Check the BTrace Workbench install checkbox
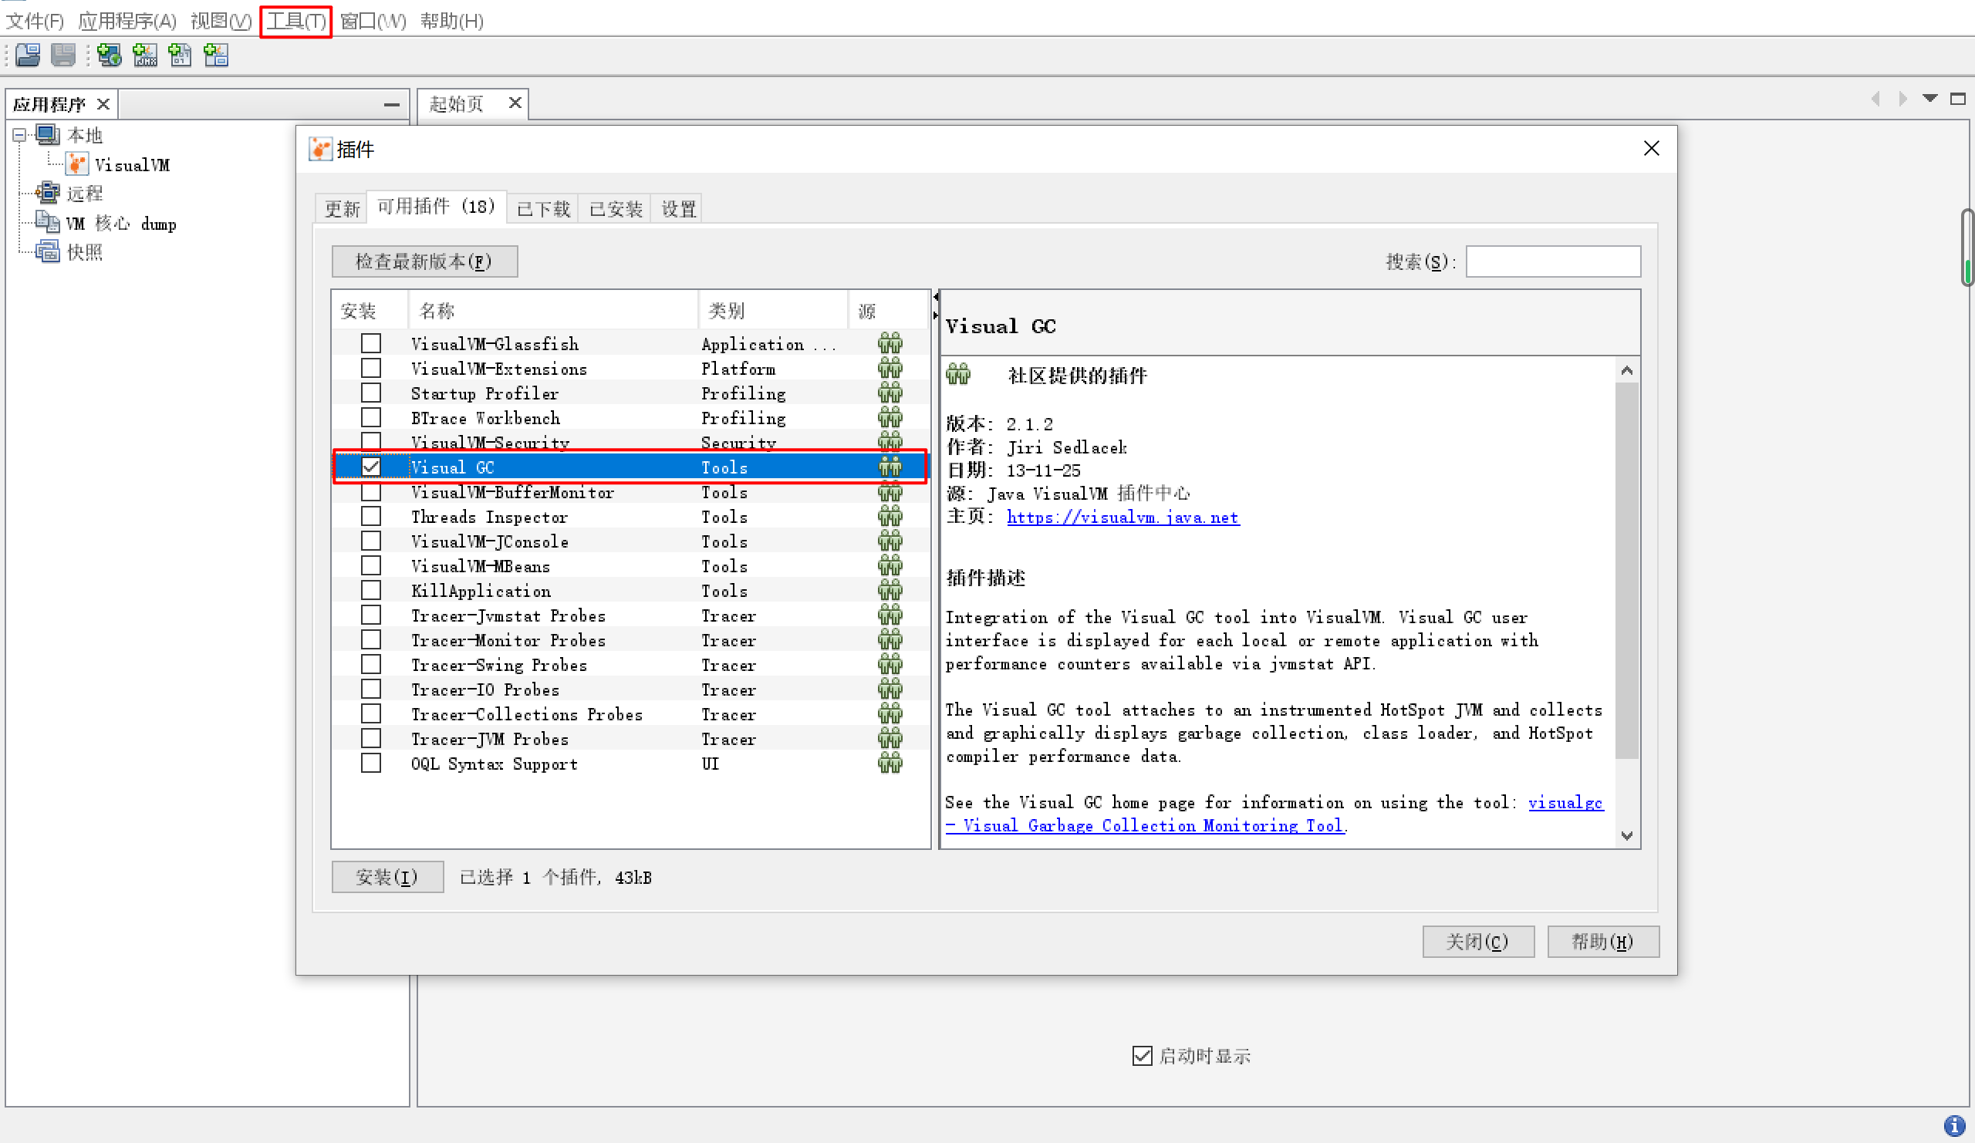 [371, 417]
